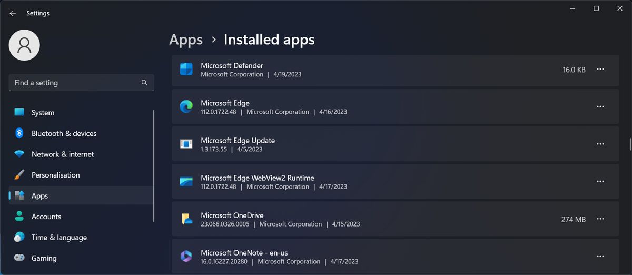
Task: Click the installed apps list scrollbar
Action: pyautogui.click(x=630, y=144)
